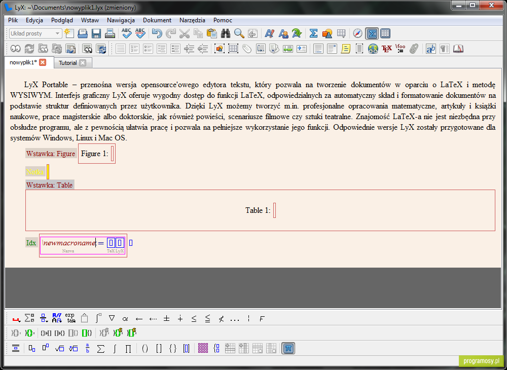Insert parentheses delimiters
Viewport: 507px width, 370px height.
[x=145, y=348]
